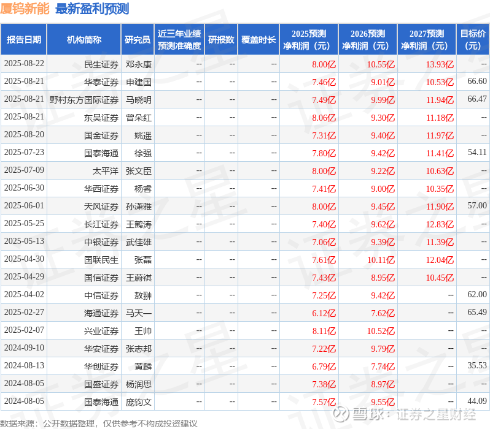490x429 pixels.
Task: Click target price 35.53
Action: pos(477,365)
